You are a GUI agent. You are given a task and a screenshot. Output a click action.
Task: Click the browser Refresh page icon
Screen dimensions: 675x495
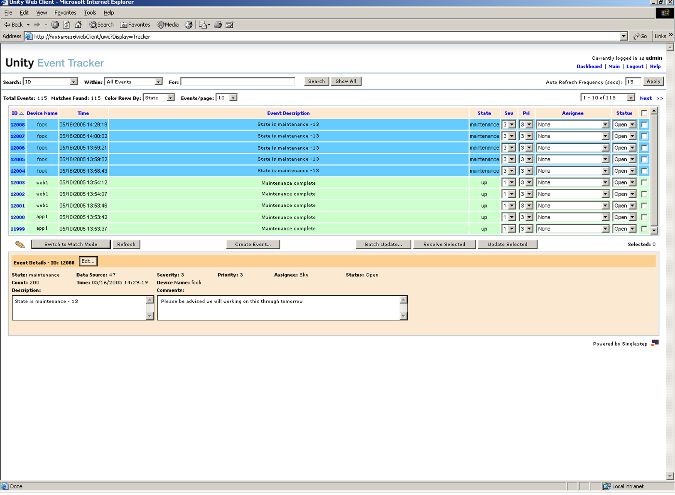tap(66, 25)
